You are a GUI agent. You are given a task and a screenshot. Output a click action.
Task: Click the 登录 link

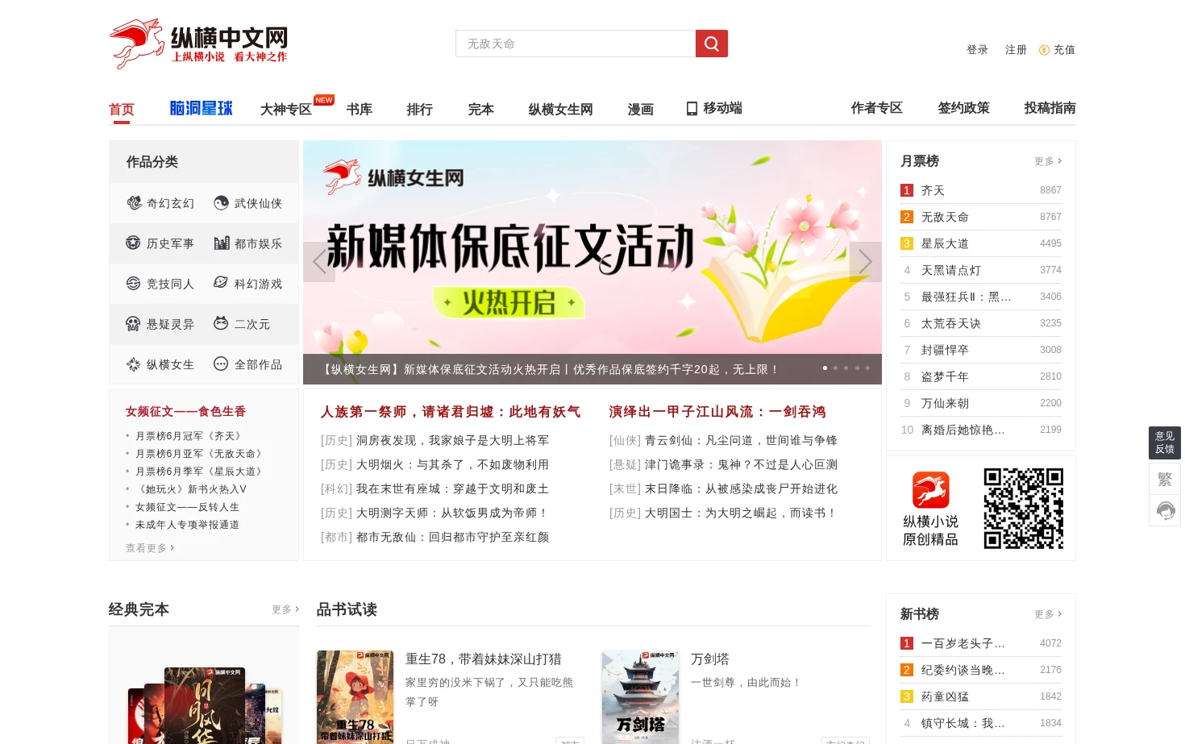tap(977, 50)
